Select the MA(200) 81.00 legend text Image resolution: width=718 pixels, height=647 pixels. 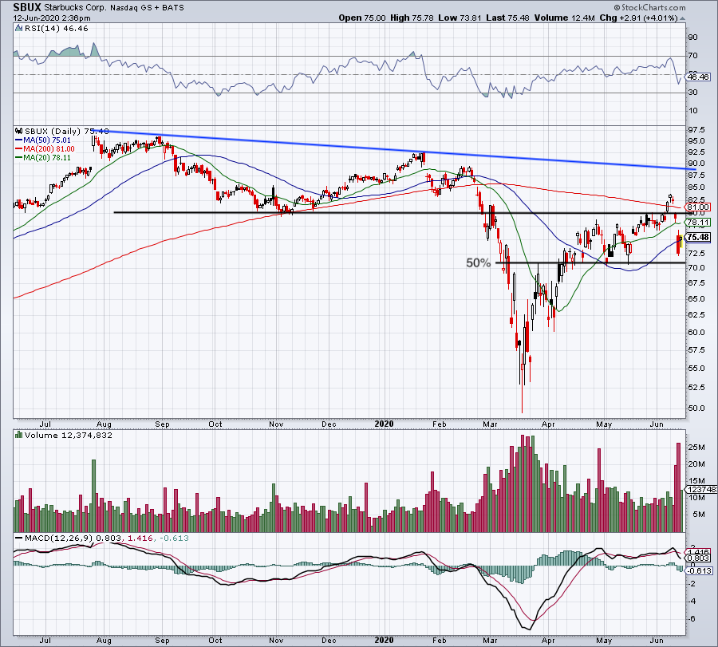coord(49,149)
